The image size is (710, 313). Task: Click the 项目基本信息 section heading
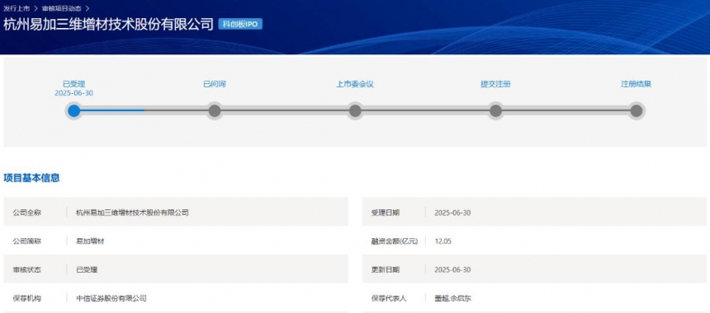pos(31,178)
